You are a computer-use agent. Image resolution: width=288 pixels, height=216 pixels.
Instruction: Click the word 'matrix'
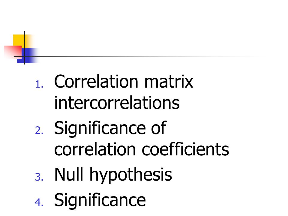(x=169, y=81)
